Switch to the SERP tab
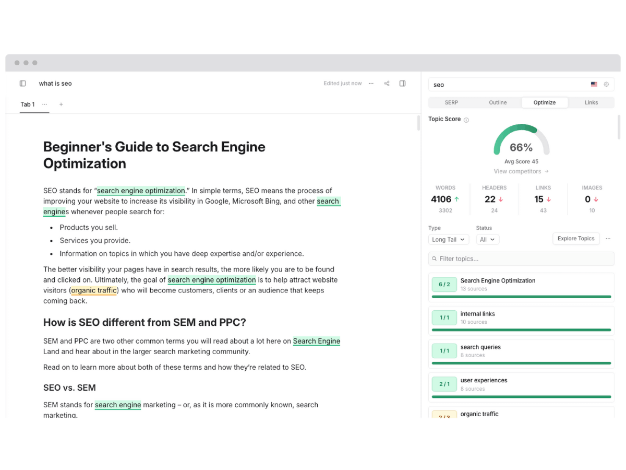 [x=451, y=102]
